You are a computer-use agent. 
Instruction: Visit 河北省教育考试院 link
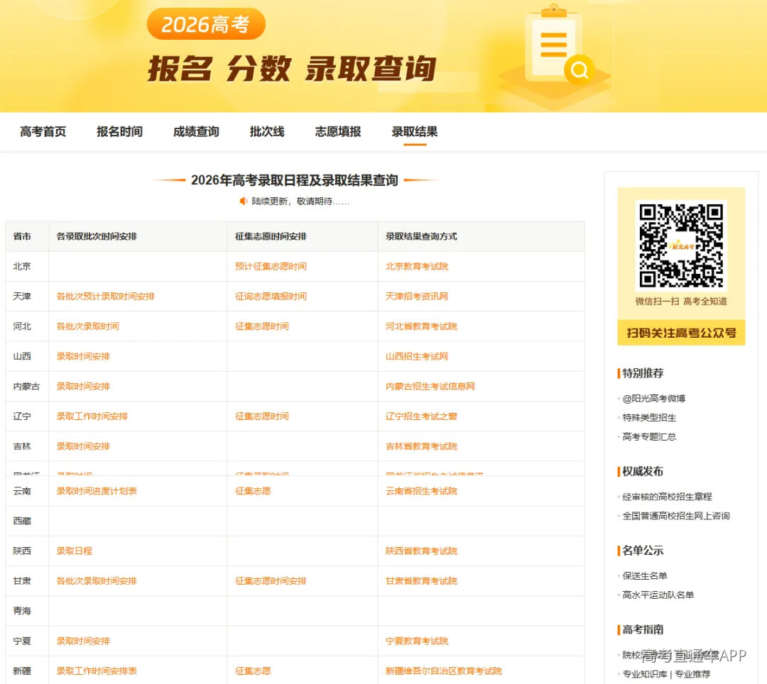421,326
